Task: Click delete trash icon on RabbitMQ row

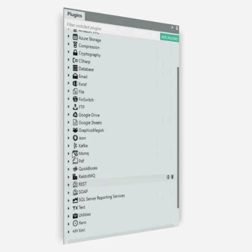Action: pos(172,176)
